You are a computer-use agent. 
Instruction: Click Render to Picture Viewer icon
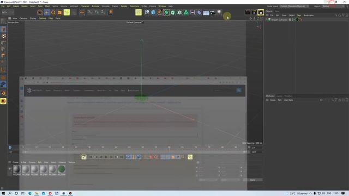254,12
